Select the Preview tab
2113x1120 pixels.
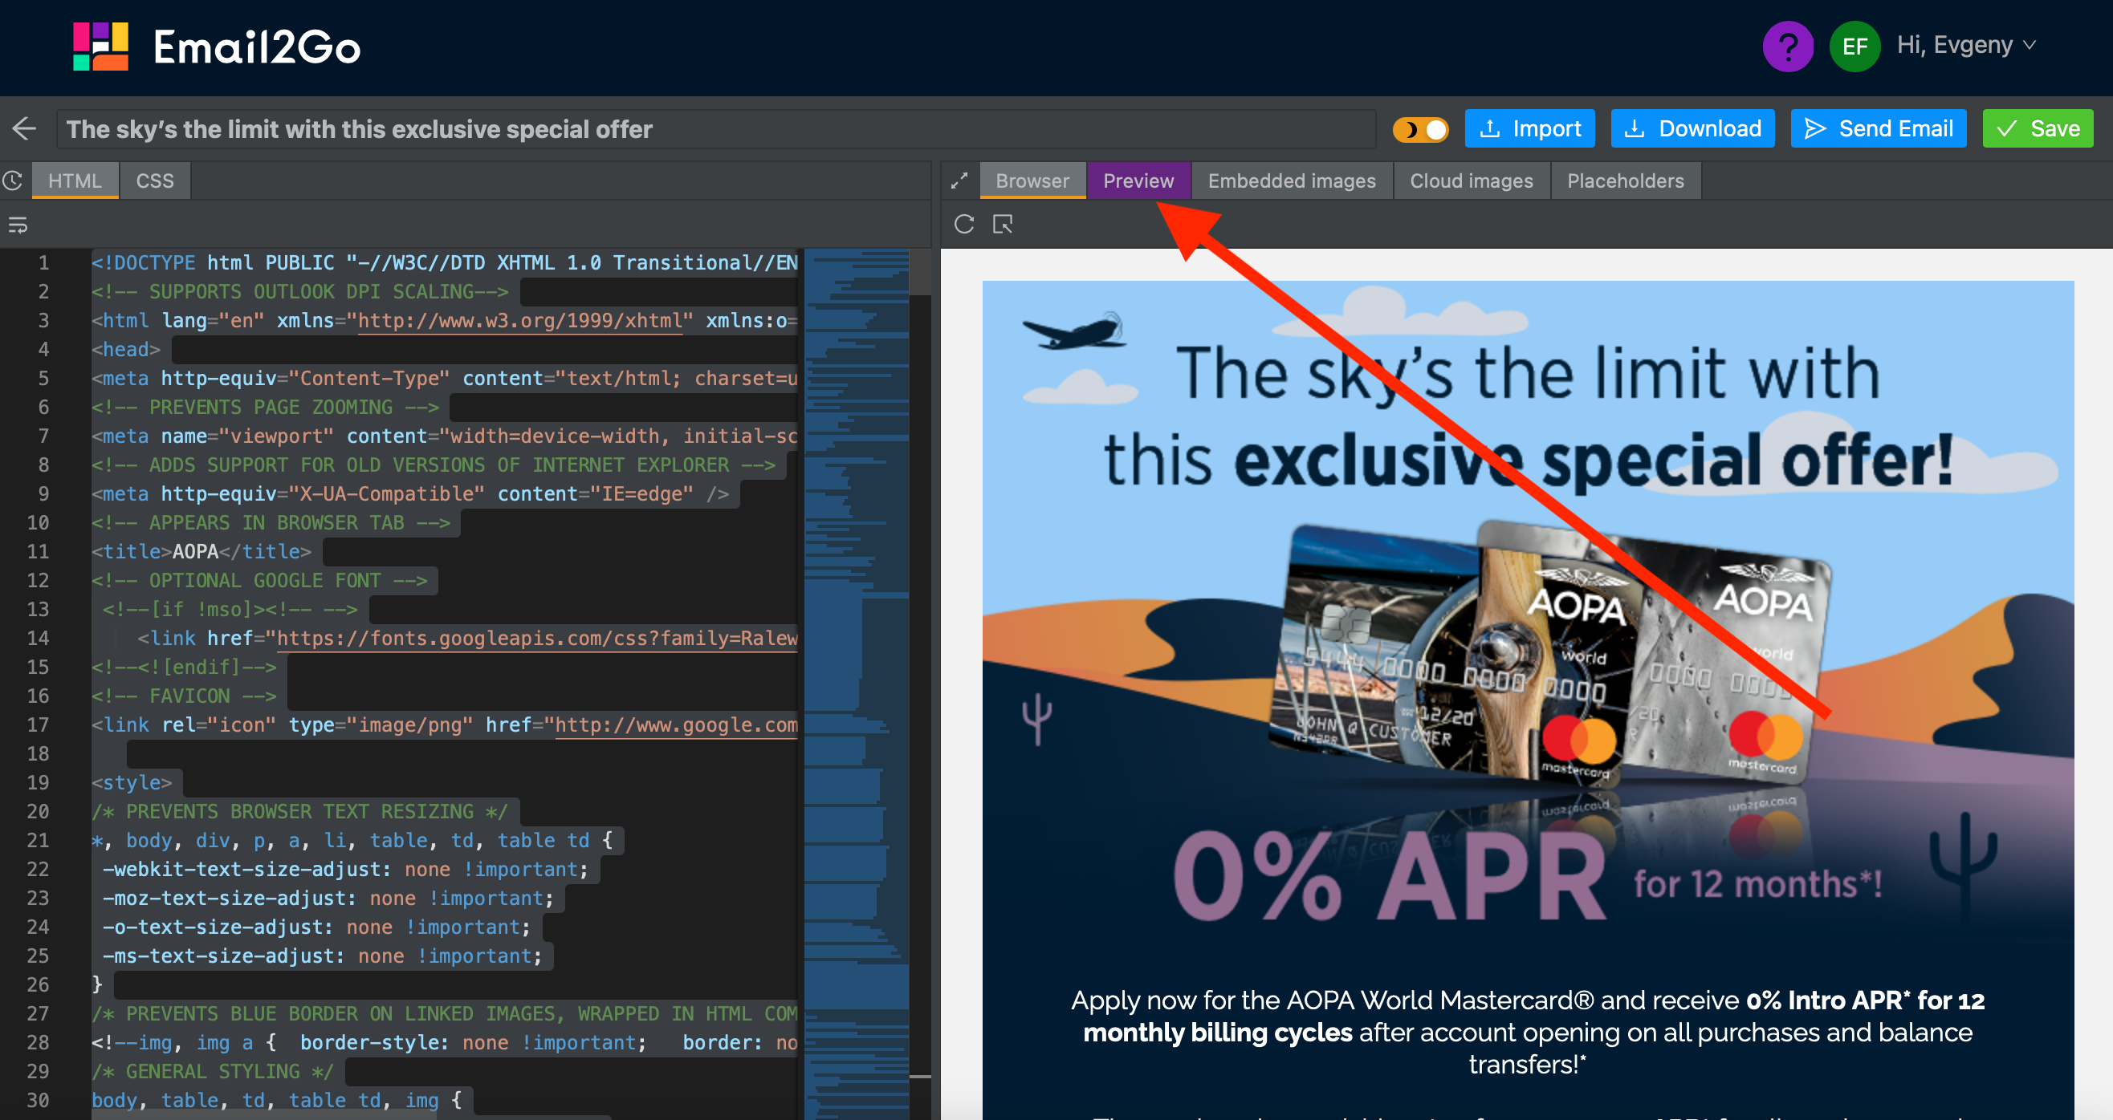click(x=1138, y=181)
